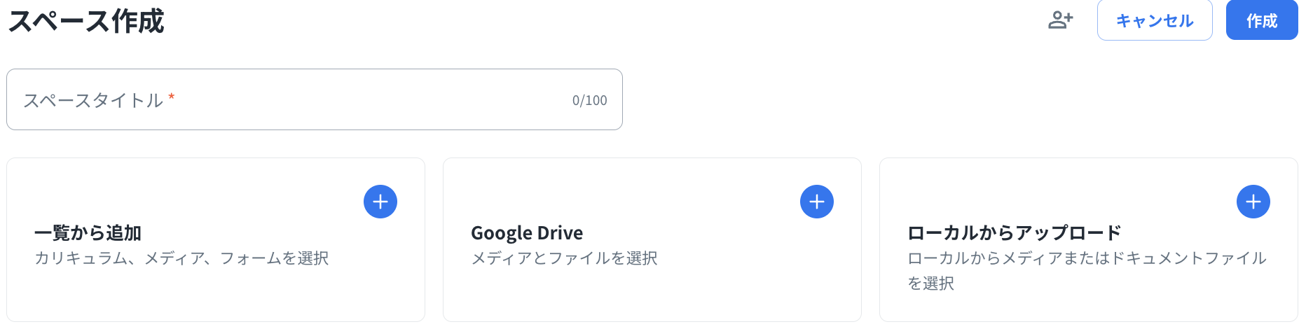Click the 0/100 character counter
The height and width of the screenshot is (329, 1306).
[x=589, y=101]
